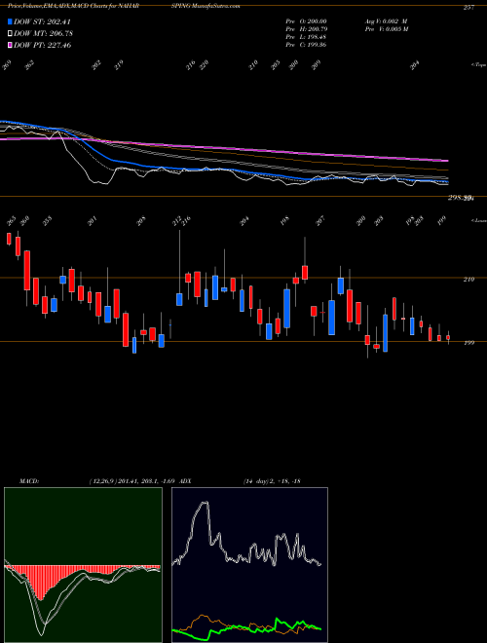Select the 'DOW ST: 202.41' legend label
Screen dimensions: 487x643
click(42, 21)
